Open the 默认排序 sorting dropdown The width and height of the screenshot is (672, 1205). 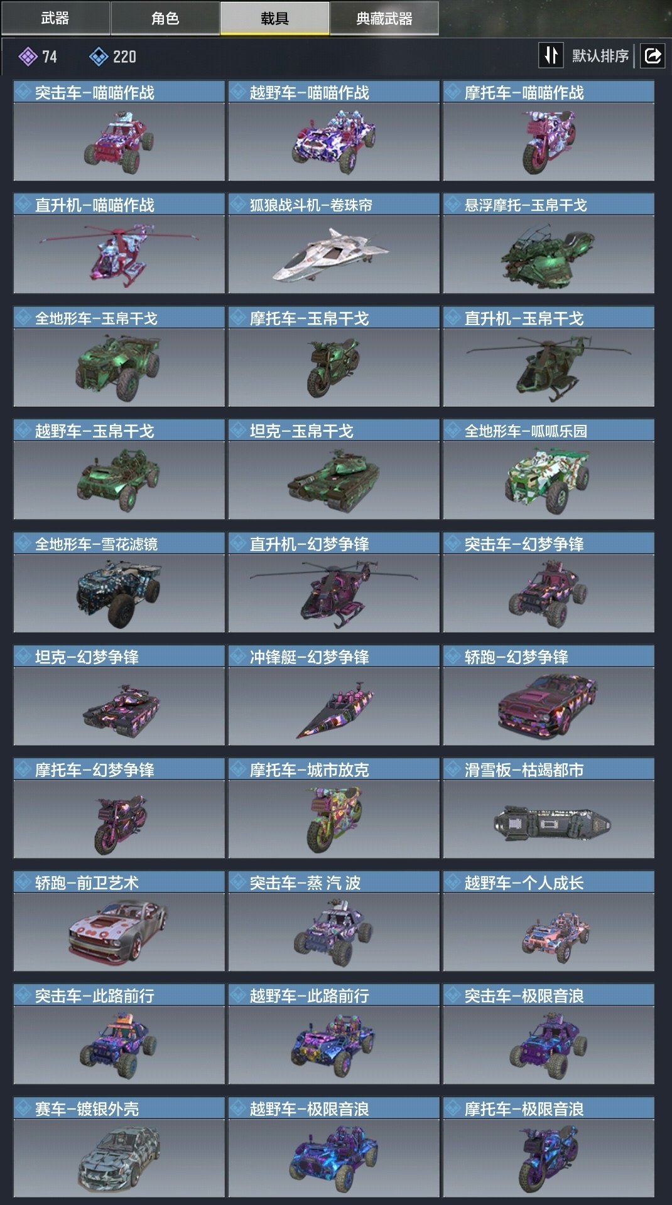point(600,56)
